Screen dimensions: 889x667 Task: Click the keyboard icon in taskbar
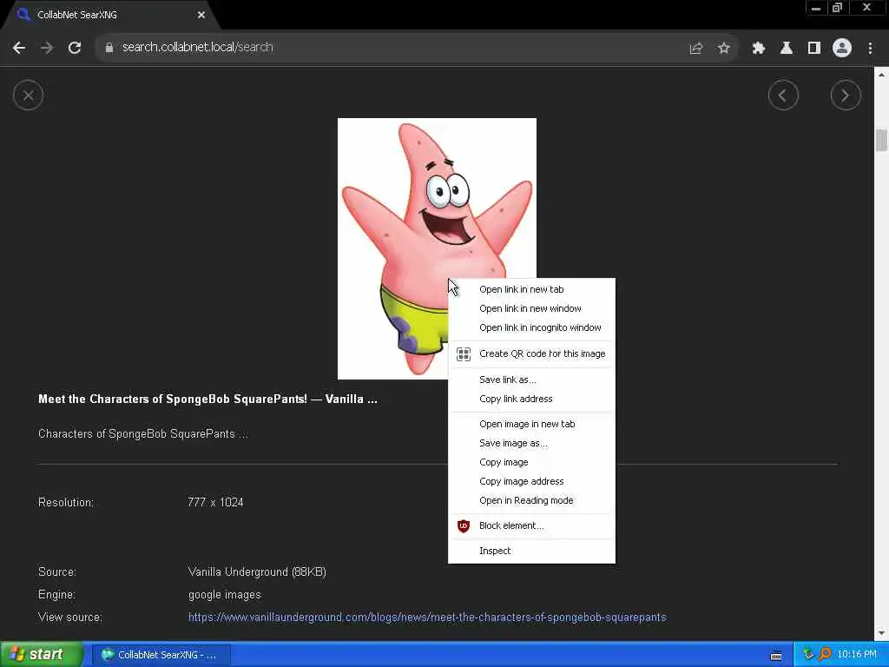[x=776, y=656]
